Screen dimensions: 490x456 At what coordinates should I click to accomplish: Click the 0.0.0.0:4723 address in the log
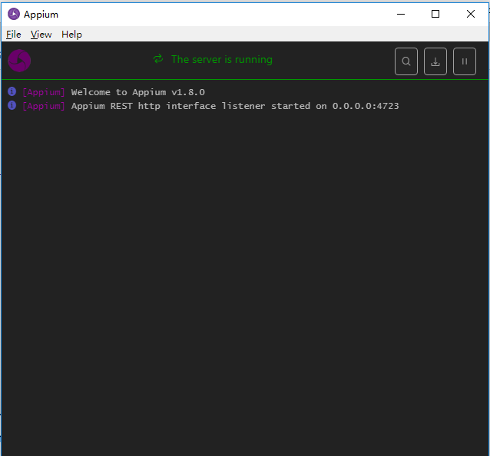[x=366, y=106]
